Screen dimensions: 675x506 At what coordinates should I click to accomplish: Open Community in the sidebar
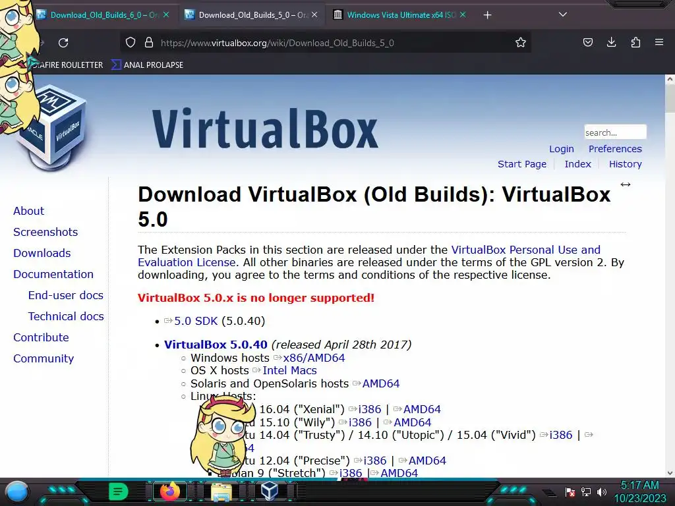pyautogui.click(x=44, y=358)
